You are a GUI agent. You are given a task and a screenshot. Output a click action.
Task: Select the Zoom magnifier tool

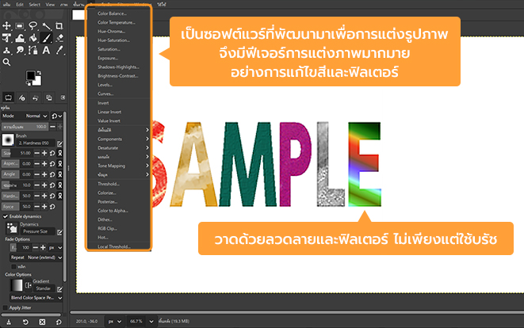7,62
